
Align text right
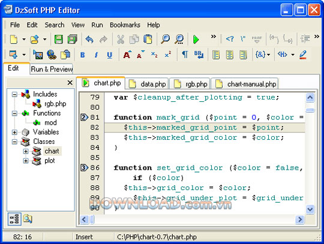tap(243, 55)
